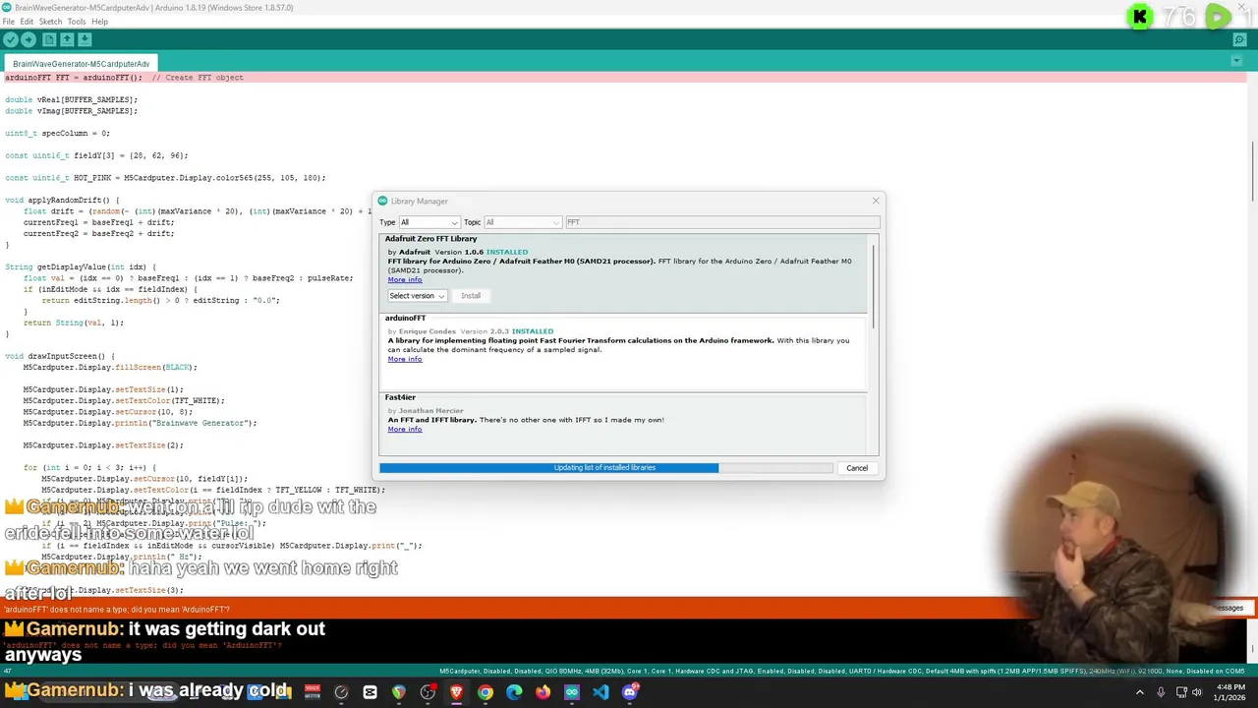Image resolution: width=1258 pixels, height=708 pixels.
Task: Click the Library Manager list scrollbar
Action: (x=873, y=285)
